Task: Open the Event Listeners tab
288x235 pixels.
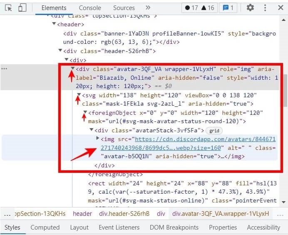Action: point(119,227)
